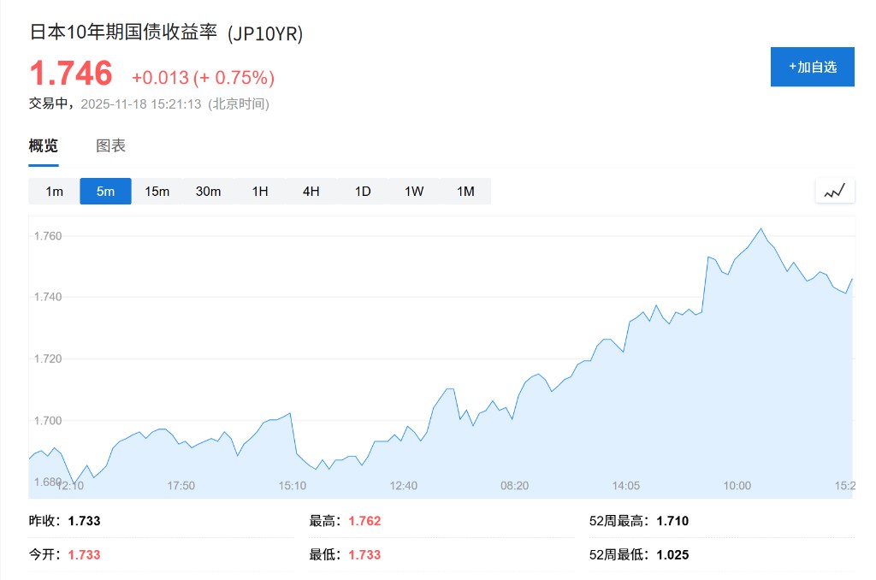Click the line chart style icon
Viewport: 876px width, 580px height.
[x=834, y=192]
